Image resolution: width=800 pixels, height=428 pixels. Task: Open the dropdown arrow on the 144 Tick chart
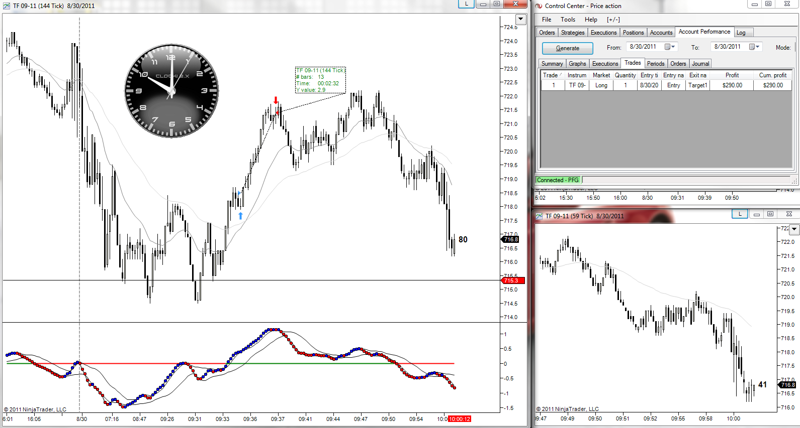pyautogui.click(x=521, y=19)
